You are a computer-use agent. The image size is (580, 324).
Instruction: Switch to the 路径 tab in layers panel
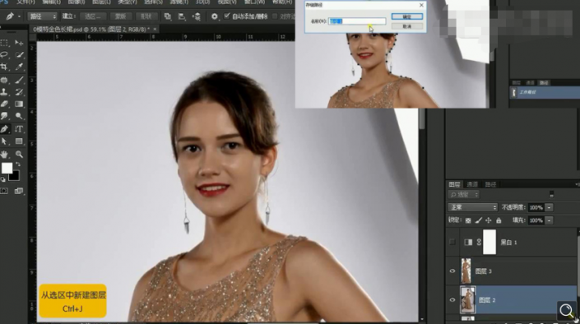(x=490, y=184)
